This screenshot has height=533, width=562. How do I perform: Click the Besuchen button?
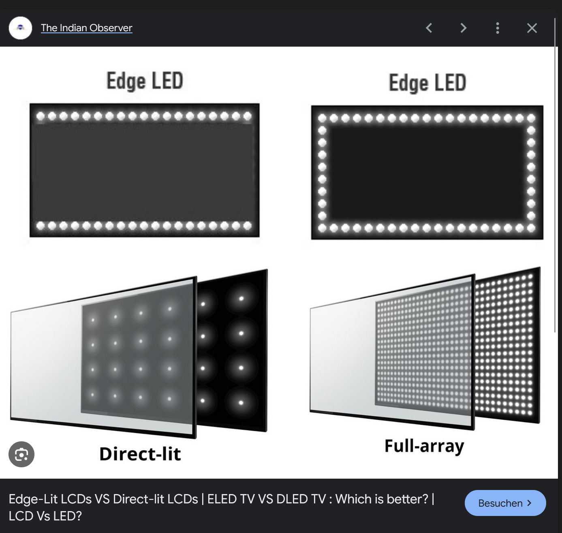click(505, 503)
